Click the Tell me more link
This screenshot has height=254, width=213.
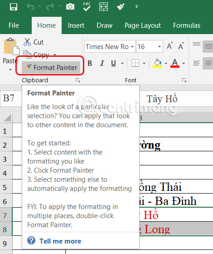[60, 241]
